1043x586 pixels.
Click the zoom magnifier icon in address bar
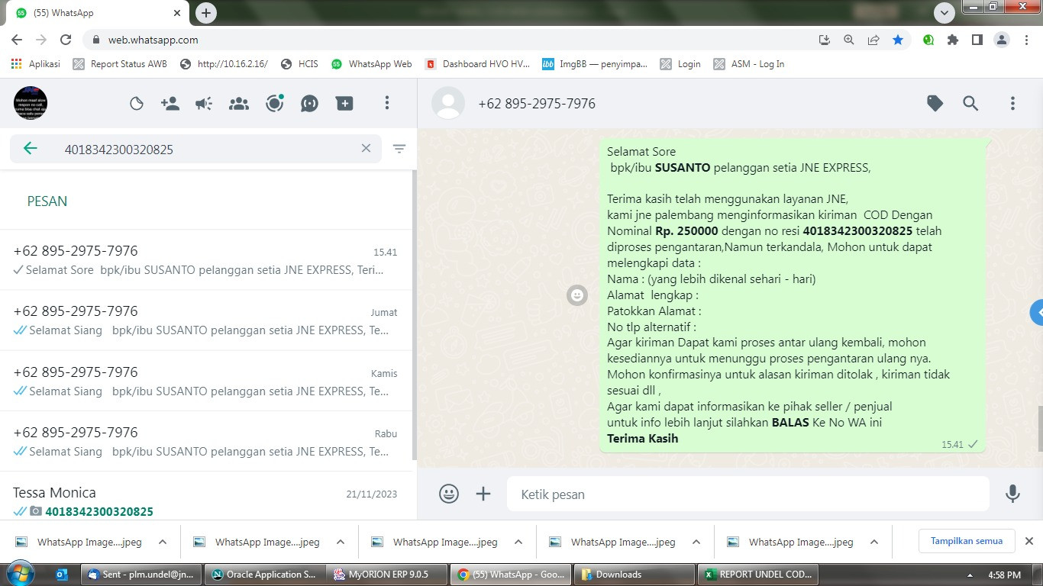click(x=848, y=40)
